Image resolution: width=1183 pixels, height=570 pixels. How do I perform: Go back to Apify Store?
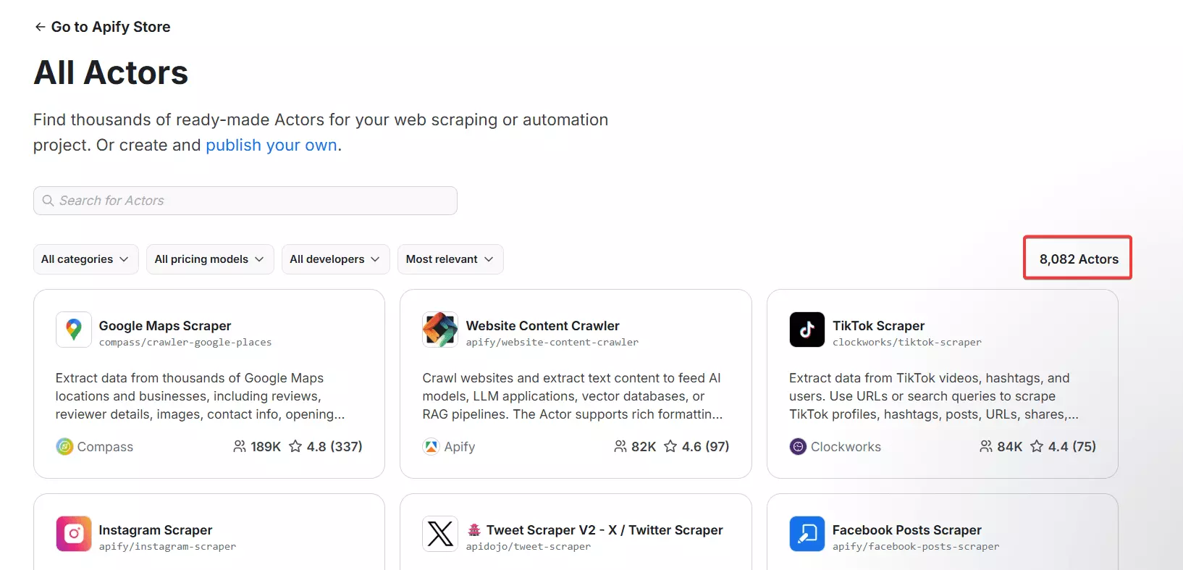point(102,27)
